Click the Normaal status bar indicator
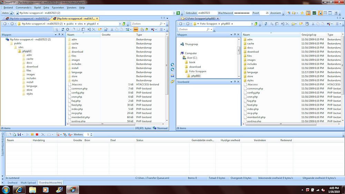Screen dimensions: 345x194 click(160, 128)
